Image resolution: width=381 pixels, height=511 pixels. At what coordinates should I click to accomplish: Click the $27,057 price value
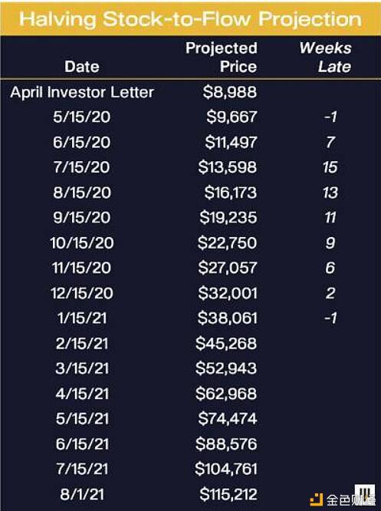click(x=228, y=268)
